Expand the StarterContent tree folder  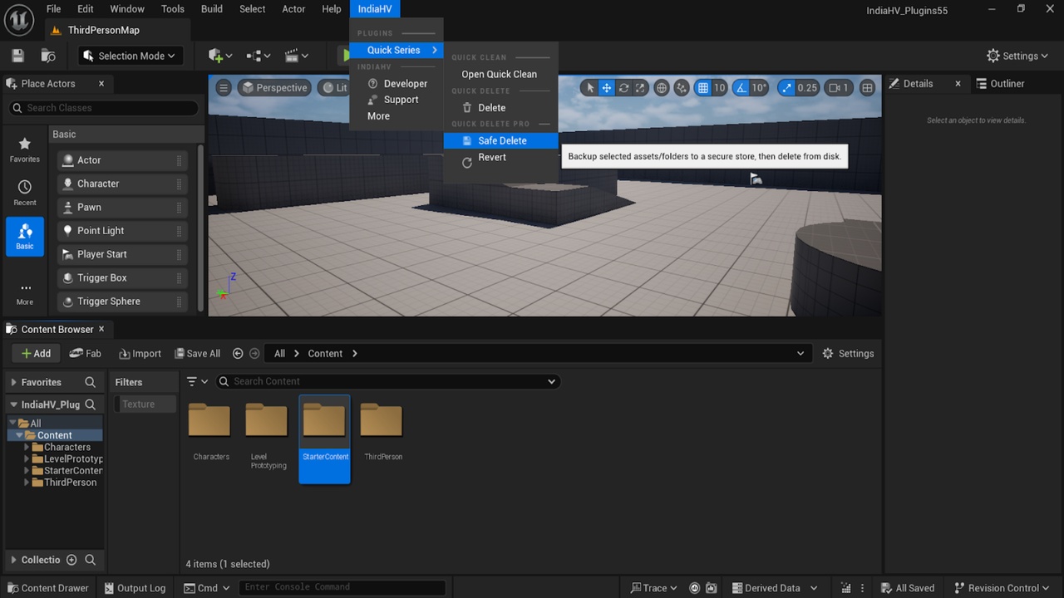(27, 470)
